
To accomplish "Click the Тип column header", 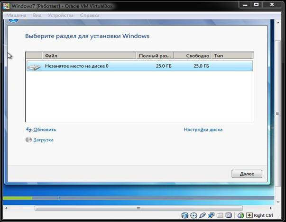I will pyautogui.click(x=232, y=55).
